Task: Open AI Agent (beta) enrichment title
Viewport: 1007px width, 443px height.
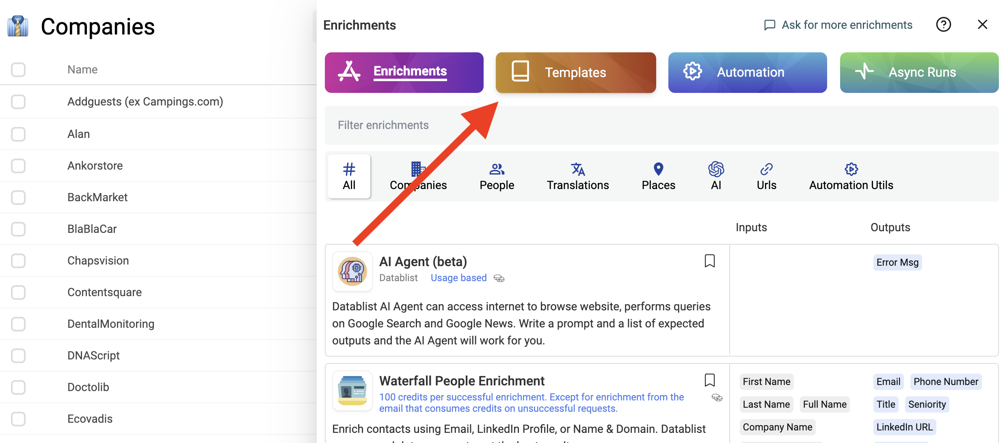Action: pyautogui.click(x=423, y=262)
